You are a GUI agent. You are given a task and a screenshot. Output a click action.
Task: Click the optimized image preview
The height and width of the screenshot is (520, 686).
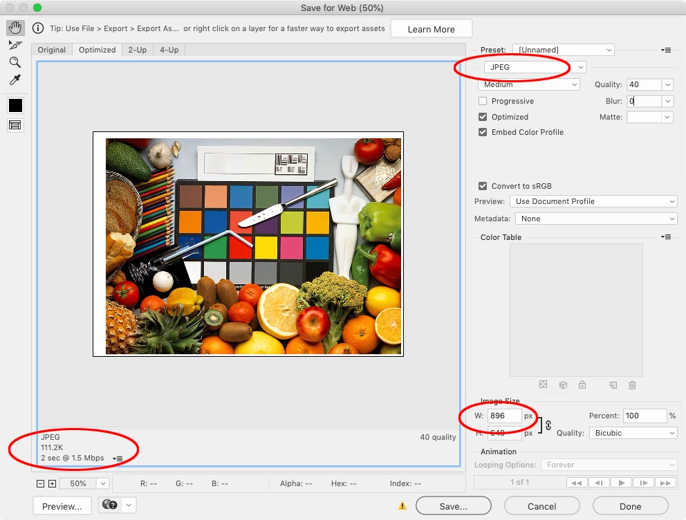[248, 244]
